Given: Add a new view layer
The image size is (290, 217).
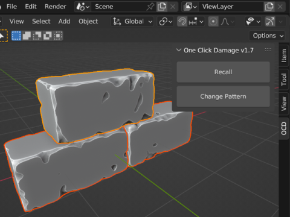Looking at the screenshot, I should 269,7.
